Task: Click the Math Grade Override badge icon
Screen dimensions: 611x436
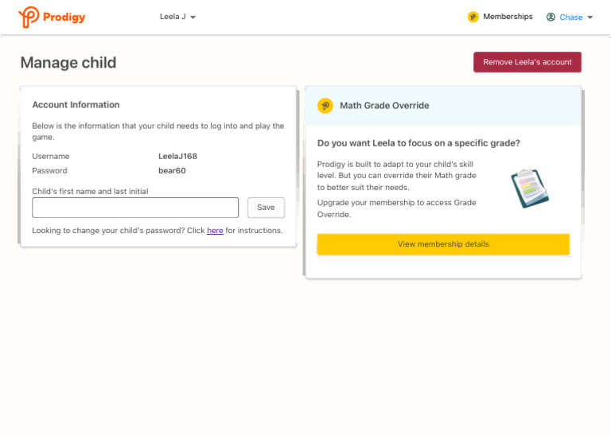Action: point(325,106)
